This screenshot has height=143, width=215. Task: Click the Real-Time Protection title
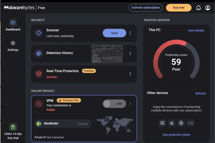(63, 71)
